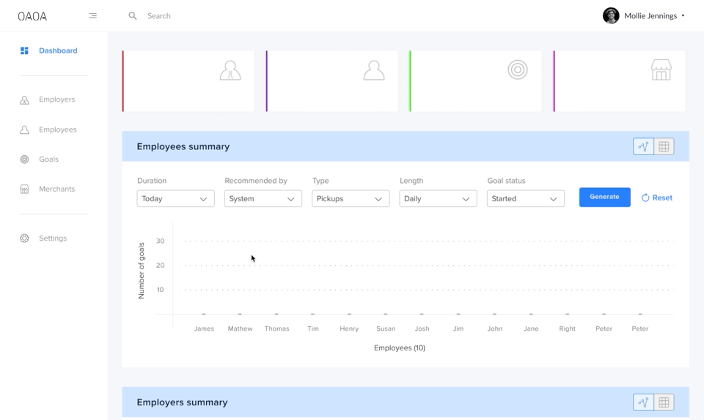This screenshot has height=420, width=704.
Task: Switch Employers summary to table view
Action: [x=664, y=402]
